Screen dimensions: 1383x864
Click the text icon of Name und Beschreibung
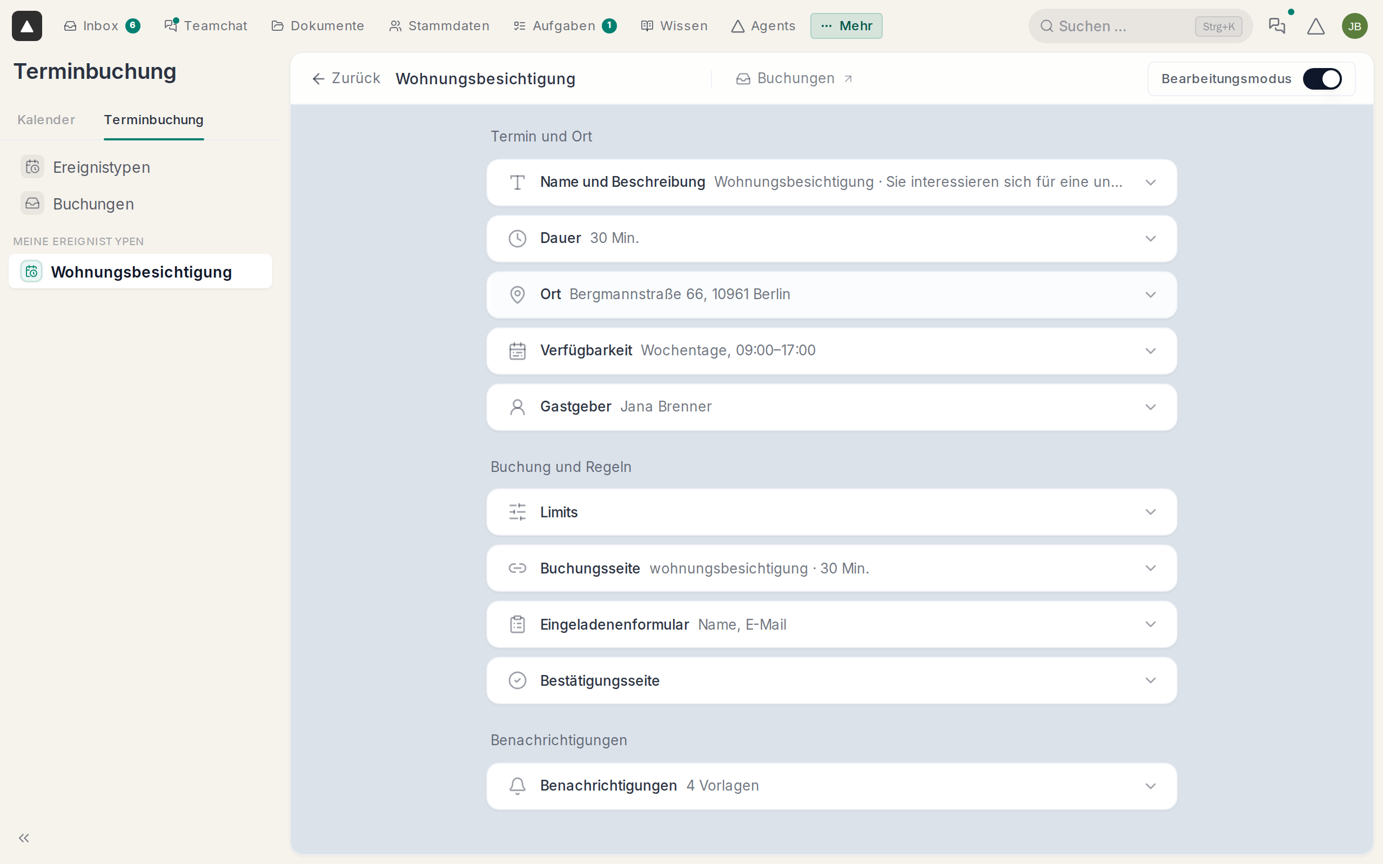517,183
